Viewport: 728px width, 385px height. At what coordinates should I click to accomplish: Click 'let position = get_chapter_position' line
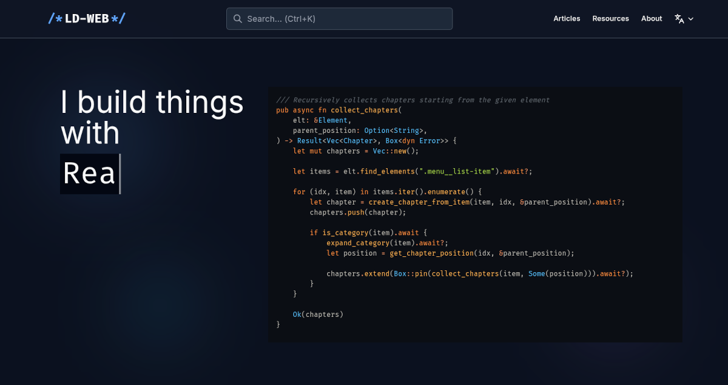[x=450, y=253]
